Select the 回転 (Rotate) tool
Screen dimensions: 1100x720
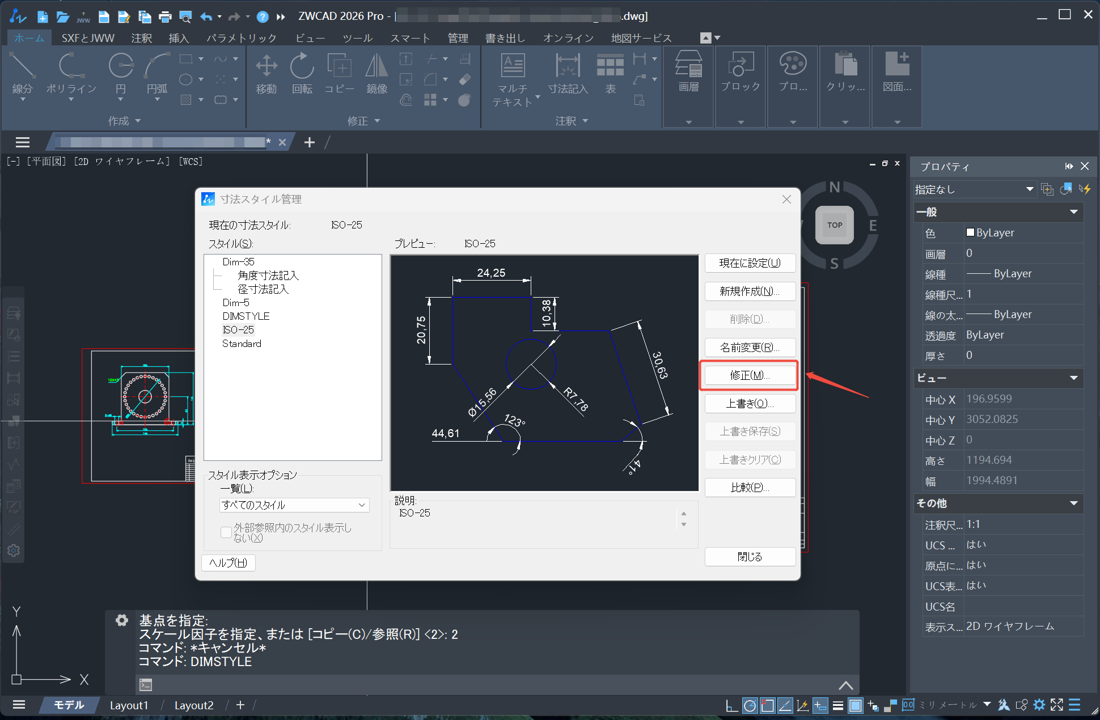pyautogui.click(x=302, y=72)
